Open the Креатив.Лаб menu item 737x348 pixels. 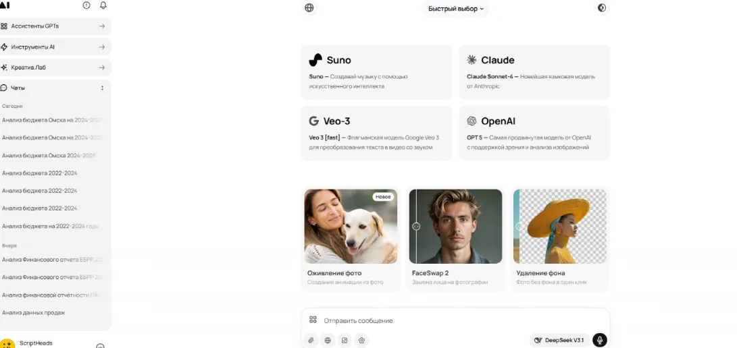click(x=55, y=67)
